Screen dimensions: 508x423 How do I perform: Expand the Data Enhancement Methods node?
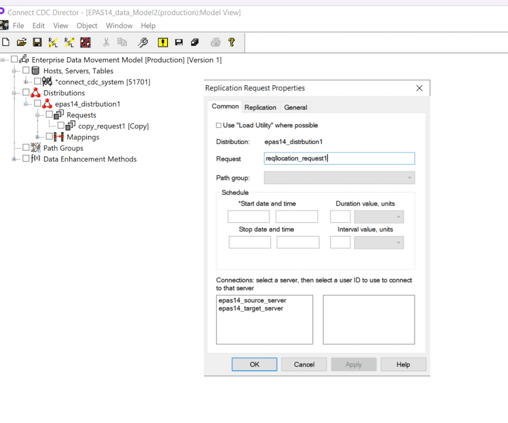pyautogui.click(x=14, y=159)
